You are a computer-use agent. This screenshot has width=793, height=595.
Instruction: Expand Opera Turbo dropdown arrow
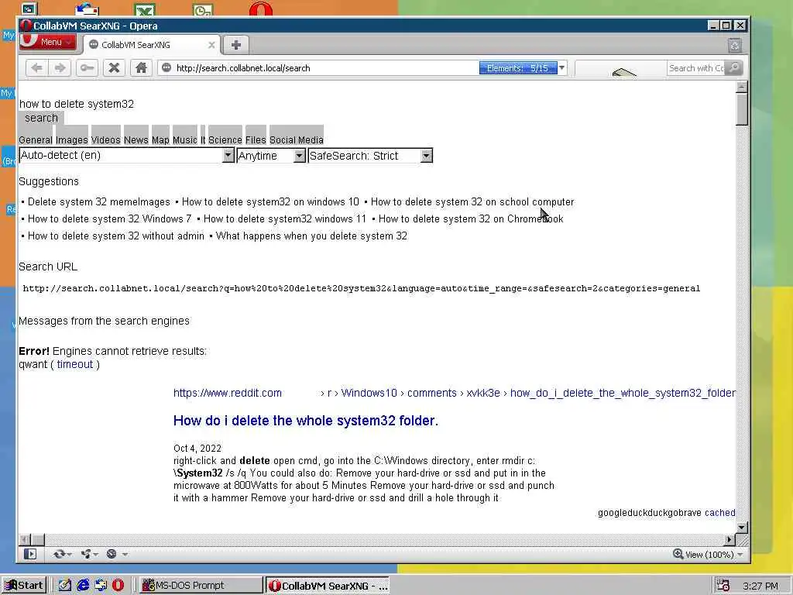pos(125,555)
